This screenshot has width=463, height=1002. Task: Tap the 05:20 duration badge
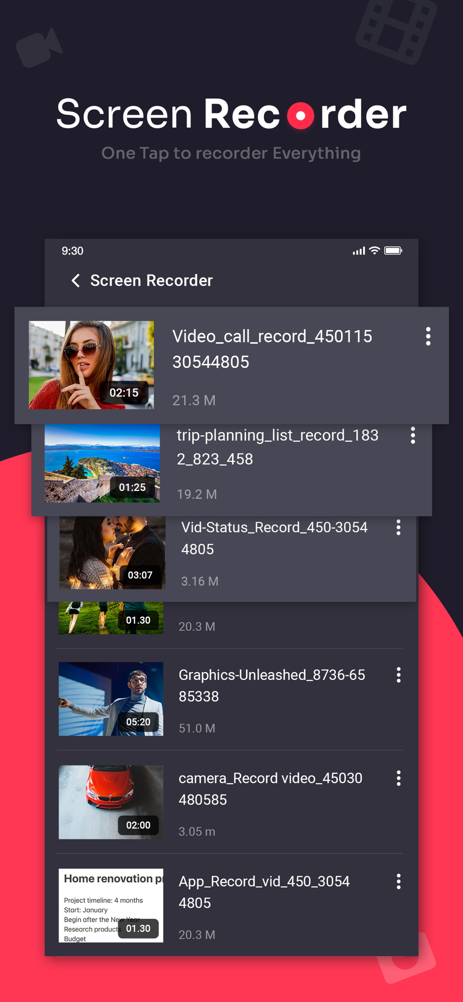point(138,722)
